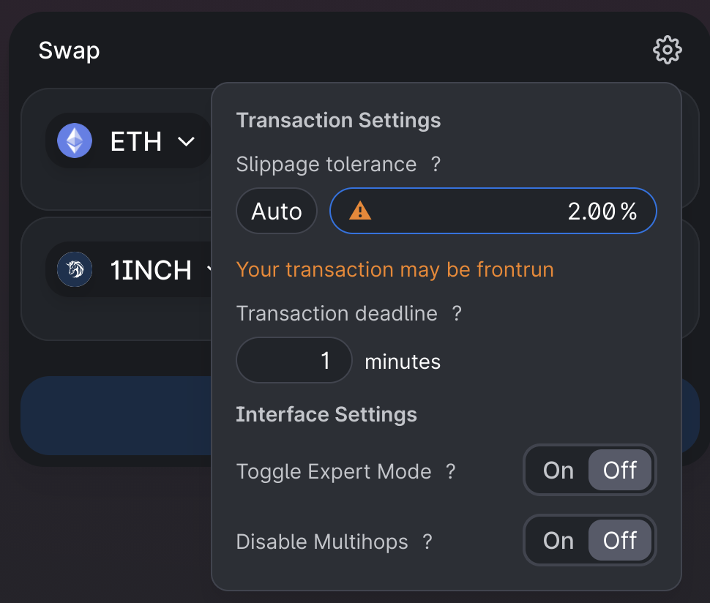Select Auto slippage tolerance
710x603 pixels.
[276, 211]
